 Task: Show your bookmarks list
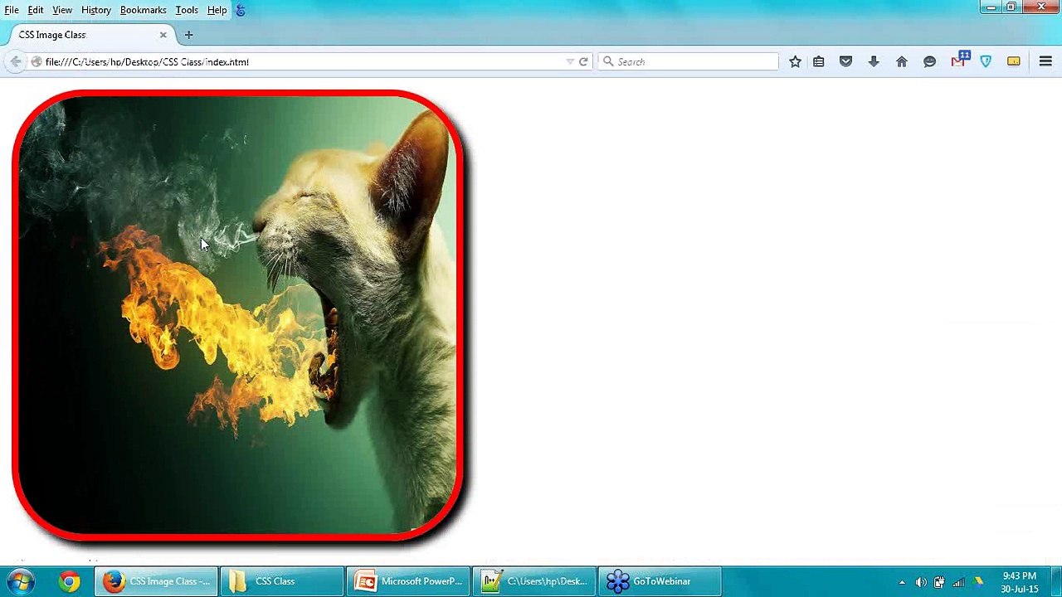[818, 61]
